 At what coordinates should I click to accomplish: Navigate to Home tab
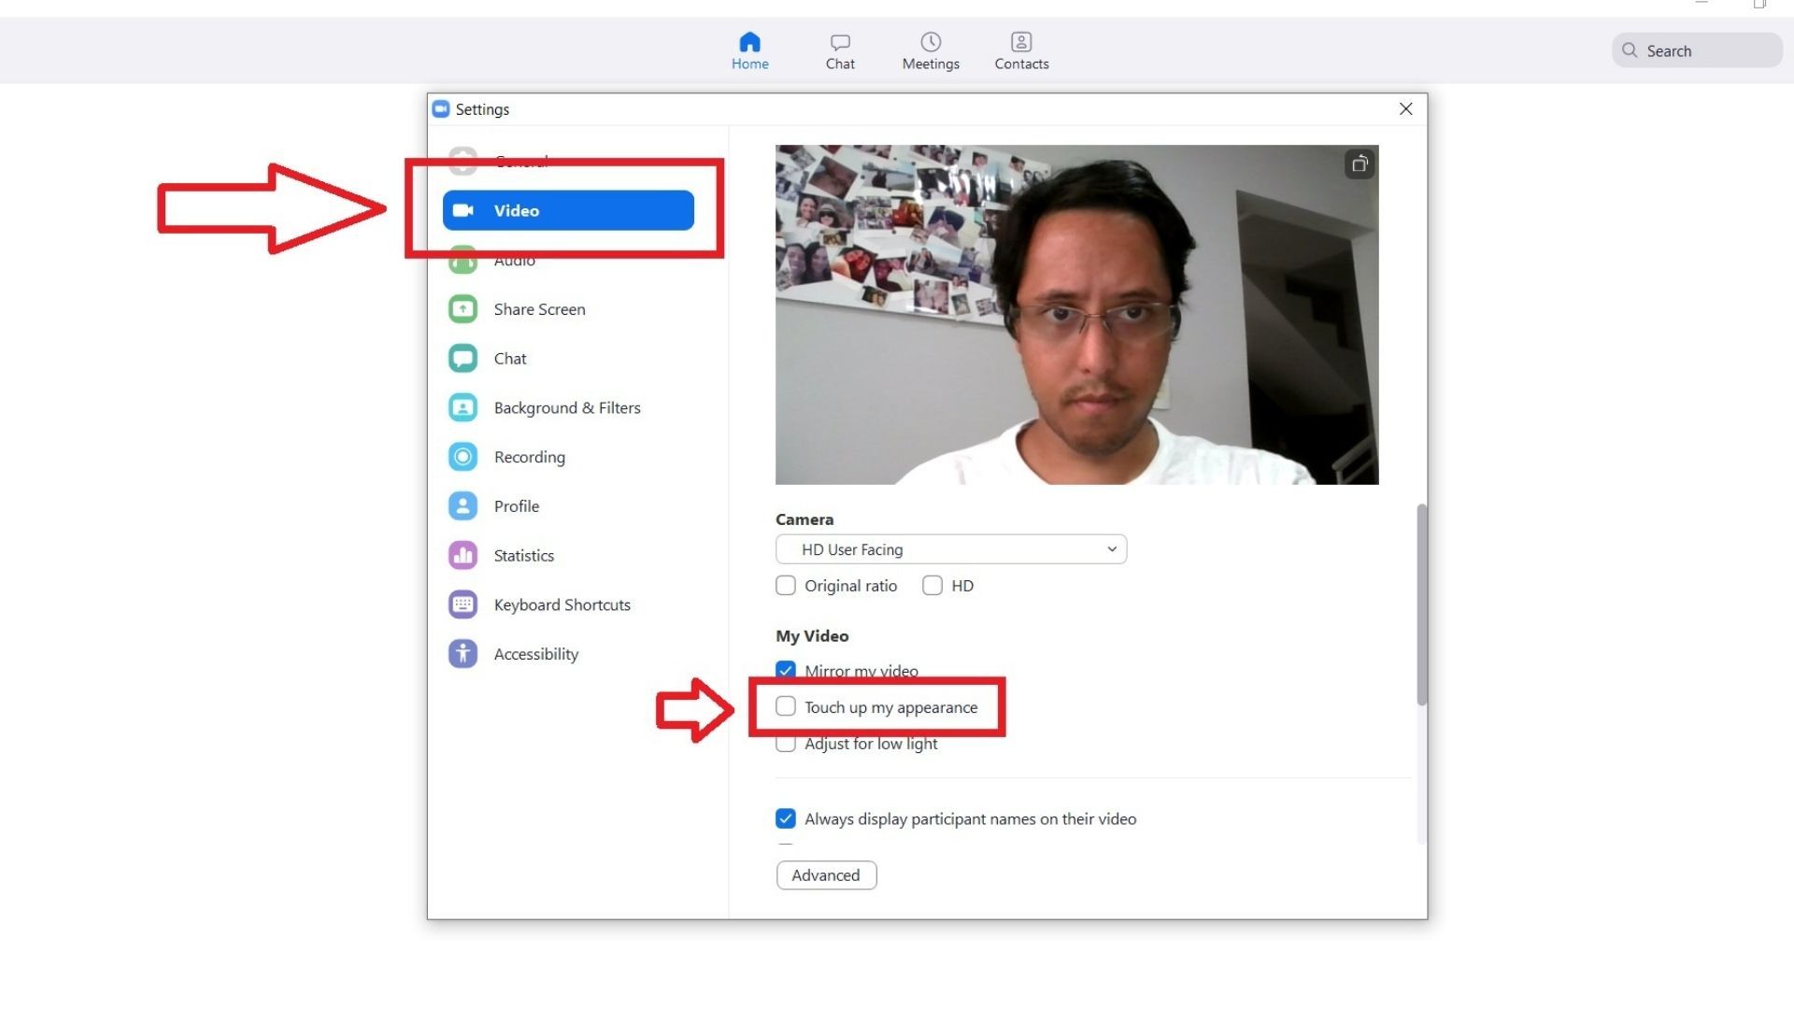tap(749, 50)
